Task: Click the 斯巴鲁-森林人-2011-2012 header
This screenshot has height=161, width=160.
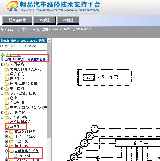Action: [x=24, y=41]
